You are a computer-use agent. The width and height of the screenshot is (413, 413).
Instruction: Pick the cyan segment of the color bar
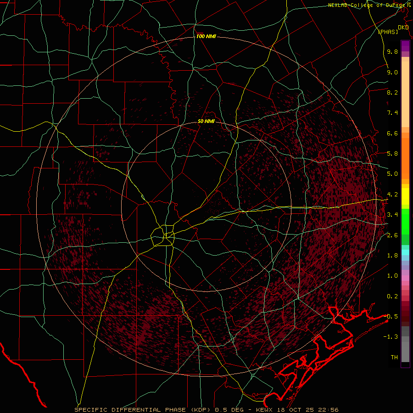pos(405,252)
